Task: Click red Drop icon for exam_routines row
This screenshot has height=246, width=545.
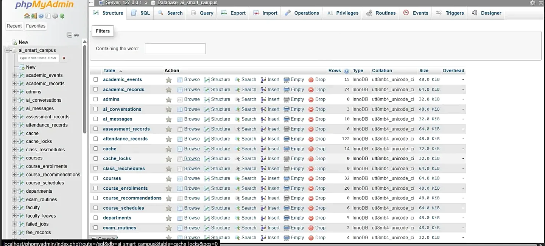Action: tap(311, 228)
